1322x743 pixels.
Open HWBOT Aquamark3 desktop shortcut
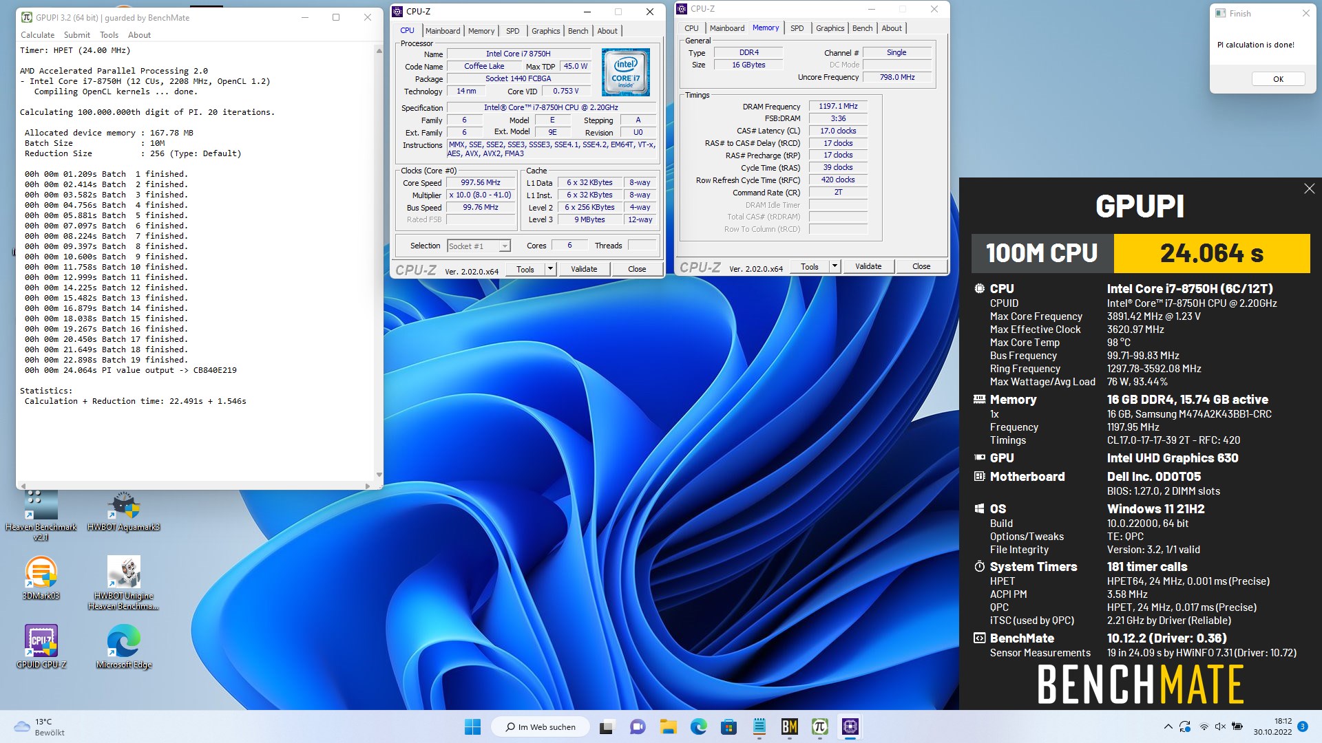click(124, 510)
